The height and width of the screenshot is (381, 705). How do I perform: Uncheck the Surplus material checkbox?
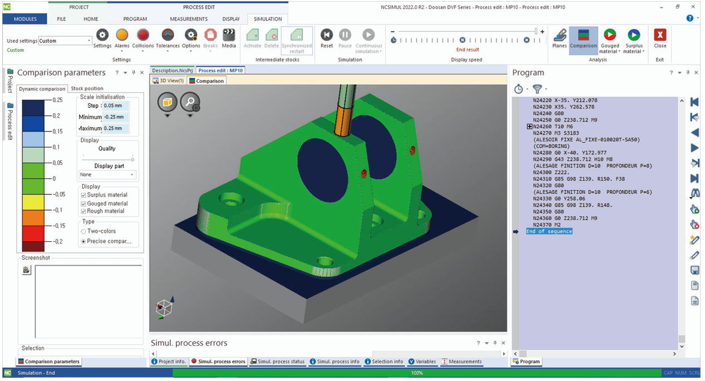pyautogui.click(x=83, y=195)
